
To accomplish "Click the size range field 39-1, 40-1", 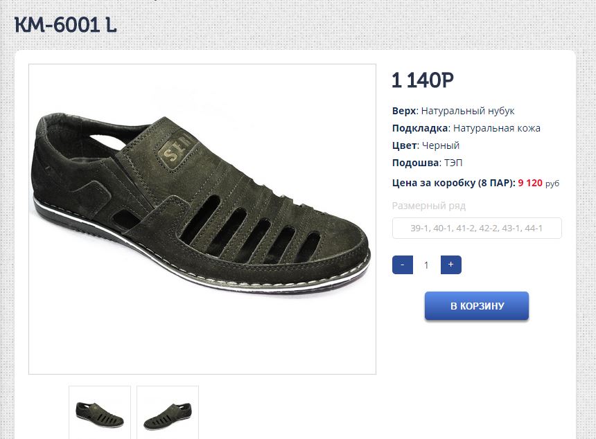I will coord(477,228).
